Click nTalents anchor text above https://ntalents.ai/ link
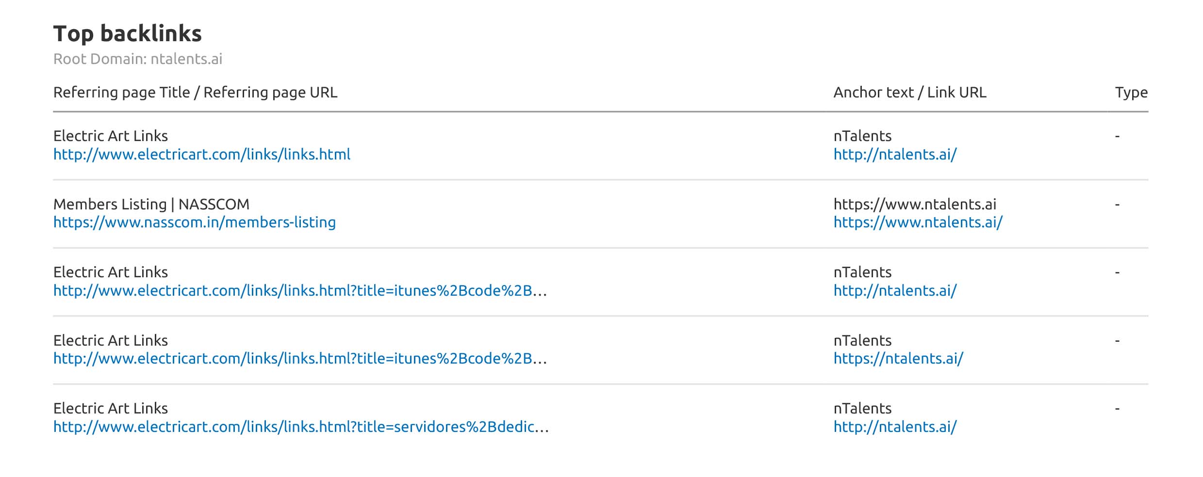Viewport: 1203px width, 477px height. (862, 341)
